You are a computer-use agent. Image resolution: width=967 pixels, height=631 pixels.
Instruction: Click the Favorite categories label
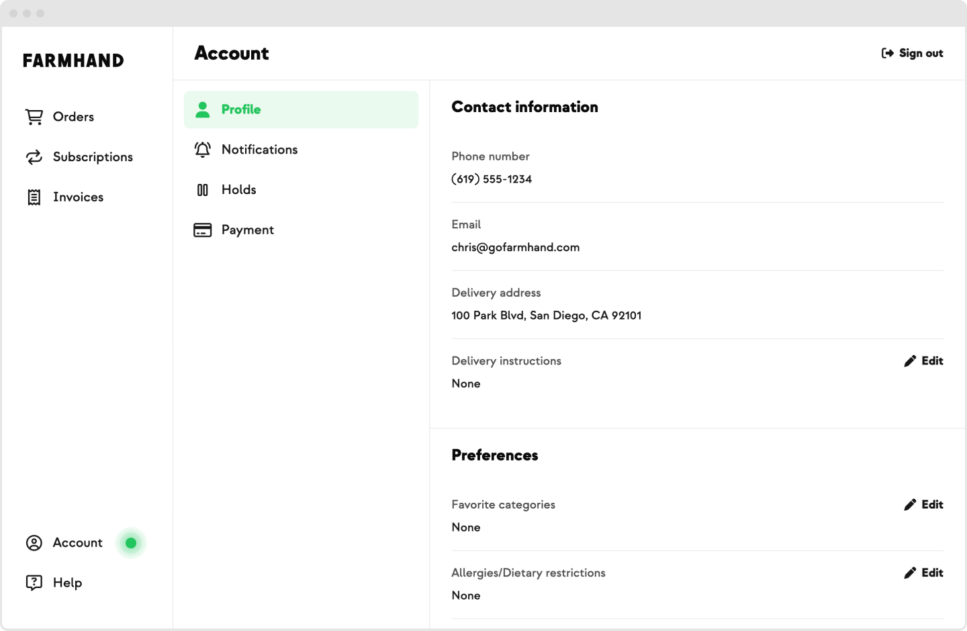(504, 505)
